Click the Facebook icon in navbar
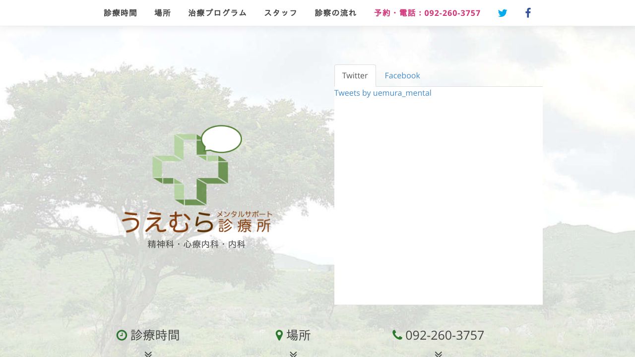The height and width of the screenshot is (357, 635). coord(528,13)
